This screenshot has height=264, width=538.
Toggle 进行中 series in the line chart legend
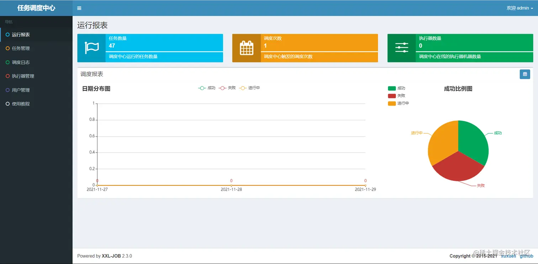click(x=249, y=88)
